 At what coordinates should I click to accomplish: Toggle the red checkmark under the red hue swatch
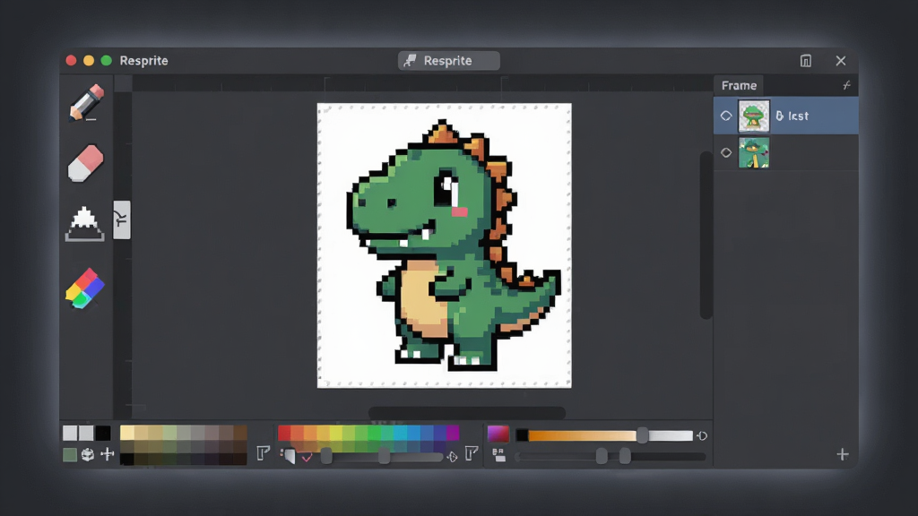pos(307,458)
